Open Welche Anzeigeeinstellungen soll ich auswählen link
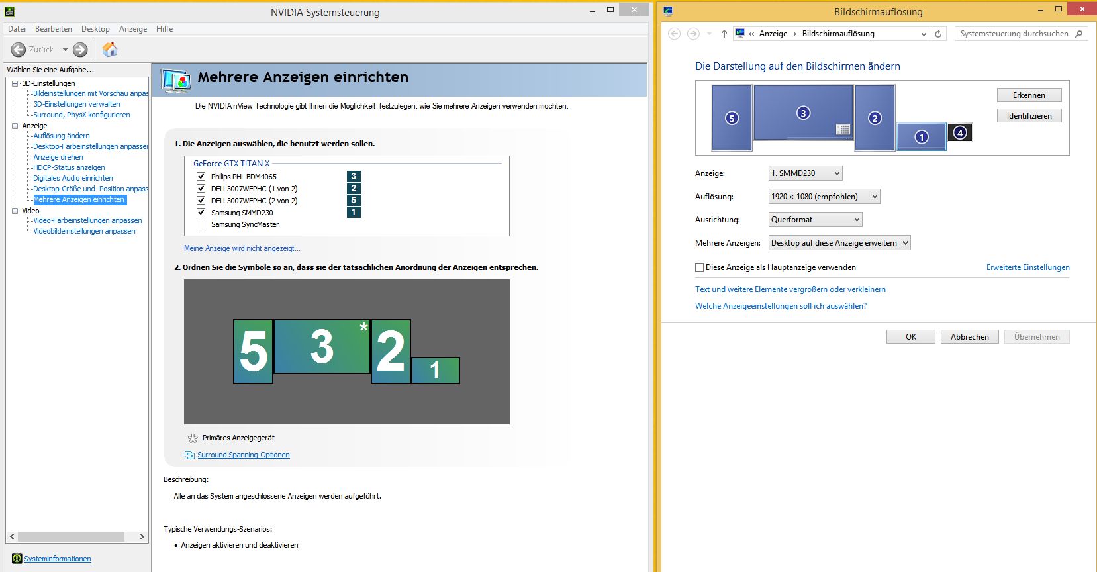This screenshot has width=1097, height=572. (x=781, y=306)
